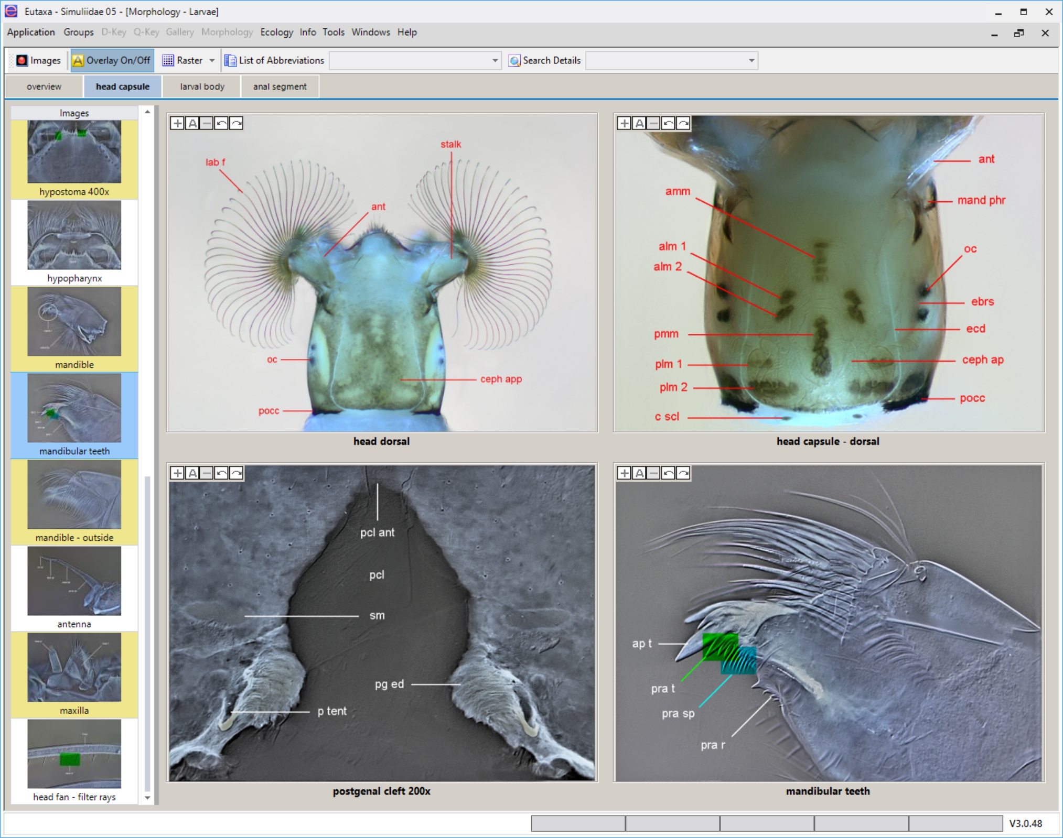Viewport: 1063px width, 838px height.
Task: Click the 'pra r' label on mandibular teeth
Action: click(x=713, y=745)
